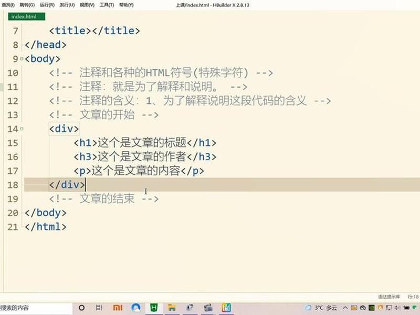Open the 跳转(G) menu

(27, 5)
